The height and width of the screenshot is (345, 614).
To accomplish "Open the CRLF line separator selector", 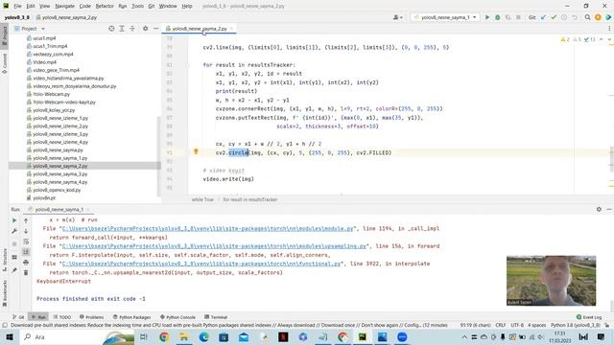I will point(501,326).
